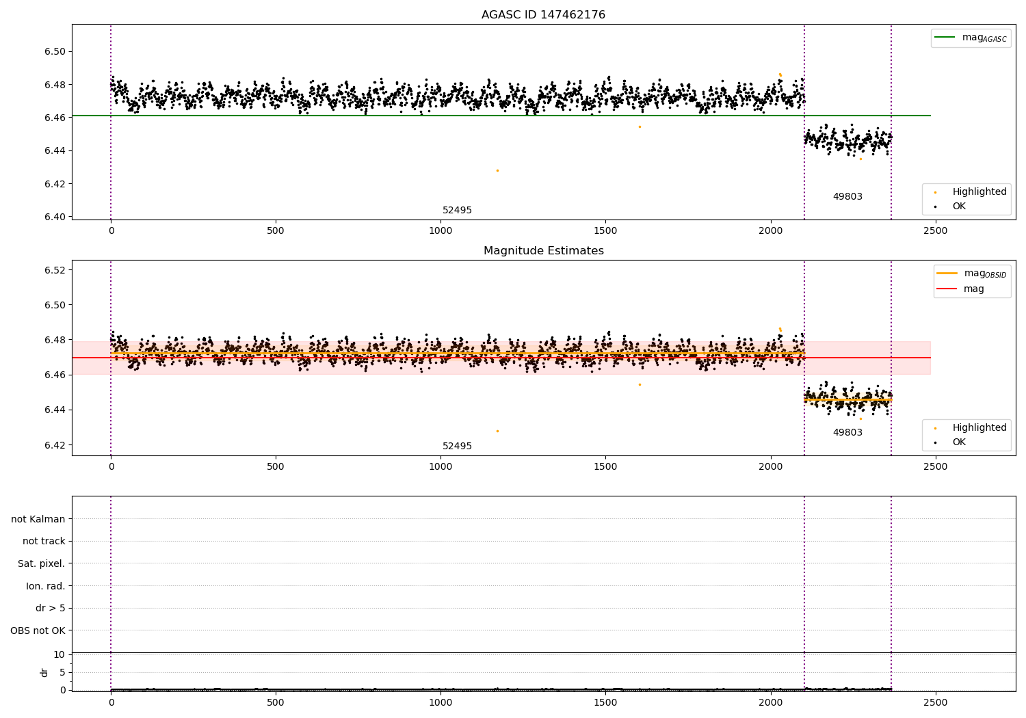The width and height of the screenshot is (1026, 718).
Task: Click the 500 x-tick under the top plot
Action: tap(276, 231)
